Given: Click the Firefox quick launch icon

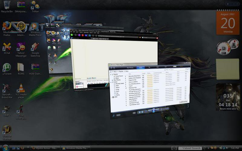Looking at the screenshot, I should [x=22, y=148].
